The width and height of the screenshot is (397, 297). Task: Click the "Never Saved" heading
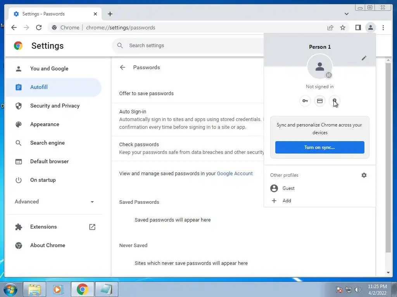[x=133, y=245]
